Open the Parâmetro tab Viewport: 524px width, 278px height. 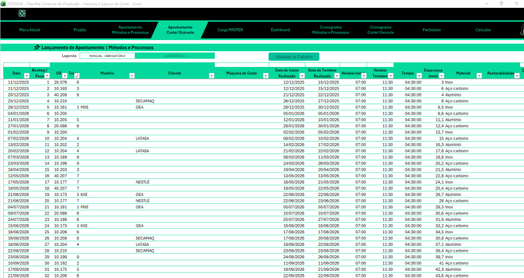click(x=432, y=30)
